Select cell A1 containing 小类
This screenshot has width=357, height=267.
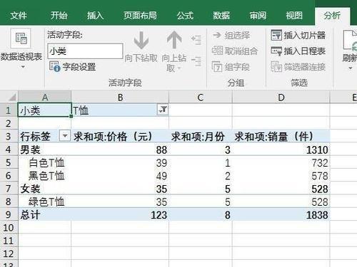(x=45, y=110)
